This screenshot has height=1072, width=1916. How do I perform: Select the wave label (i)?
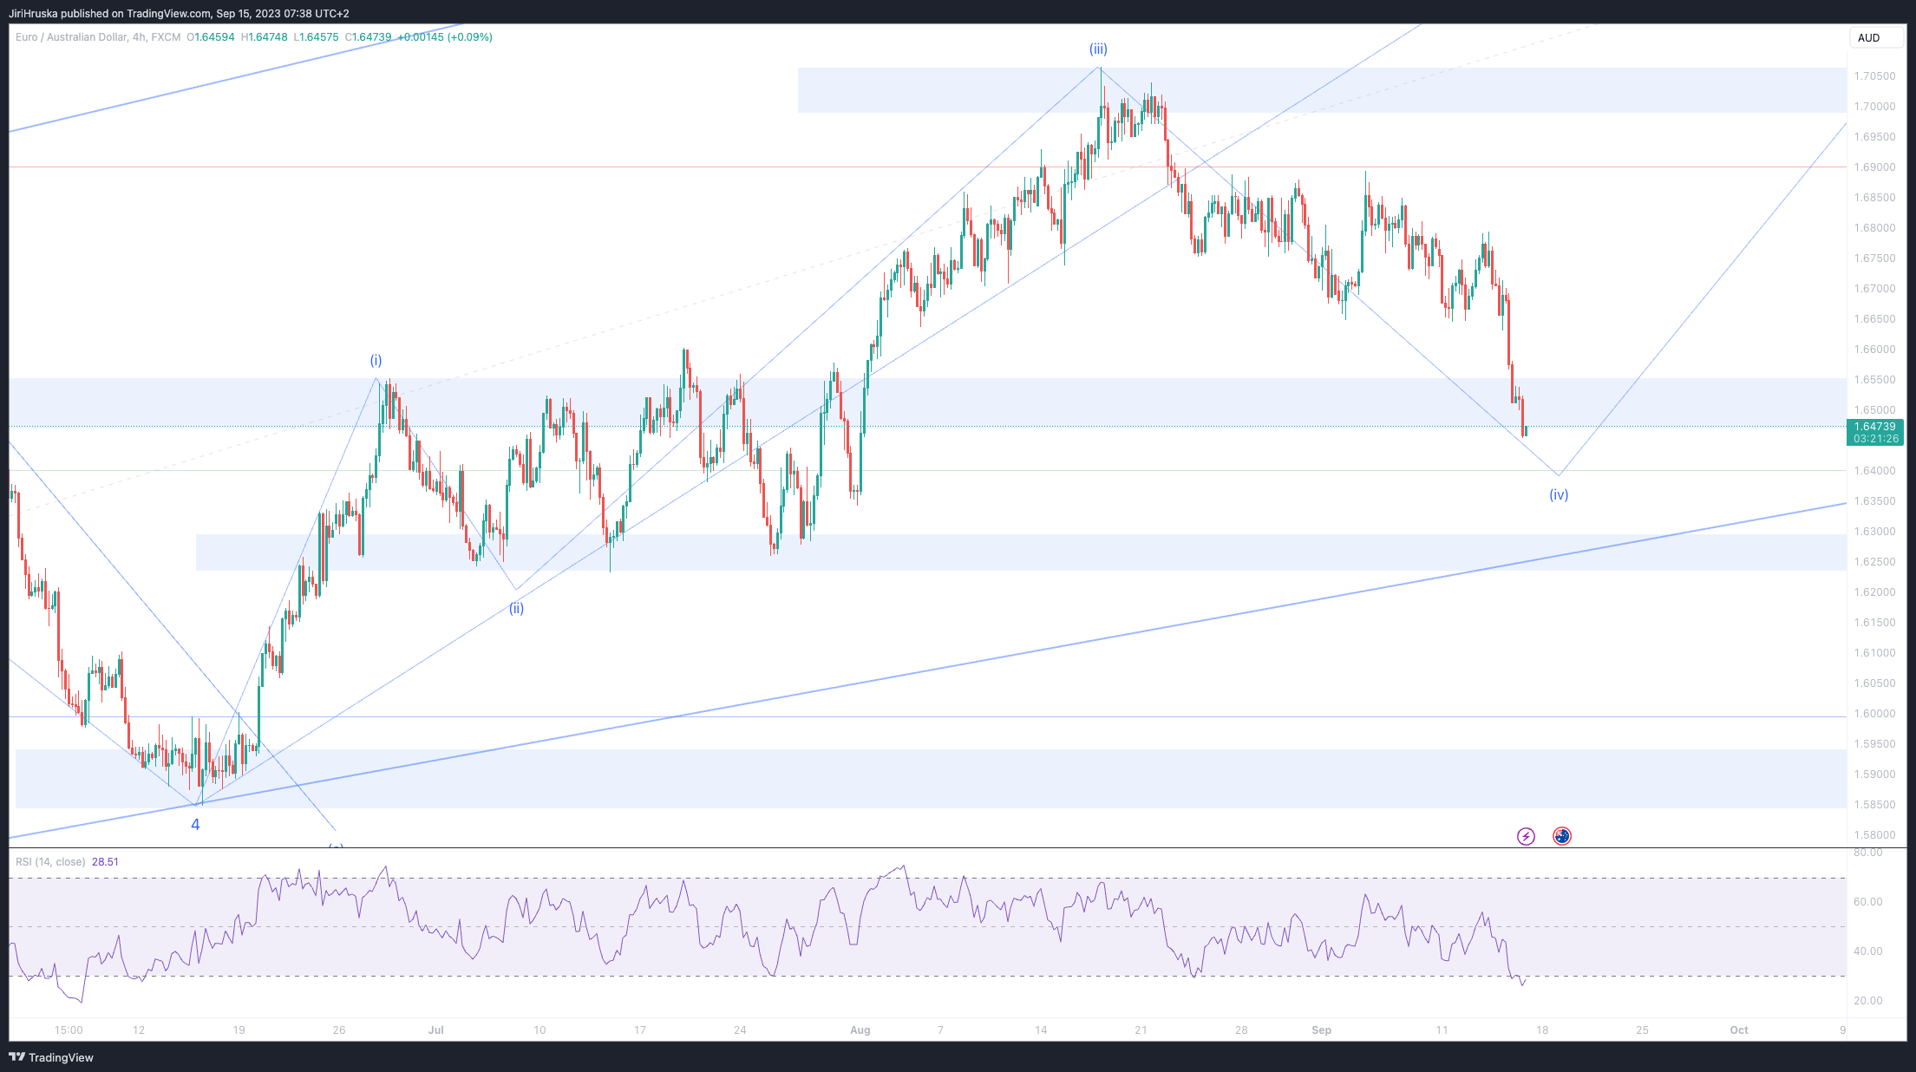click(376, 360)
